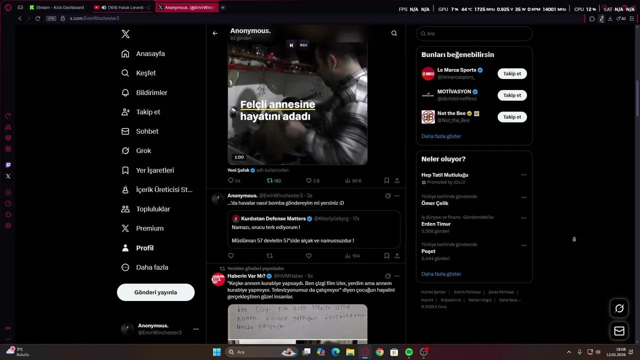Open Yer İşaretleri bookmarks
Screen dimensions: 640x360
[147, 170]
